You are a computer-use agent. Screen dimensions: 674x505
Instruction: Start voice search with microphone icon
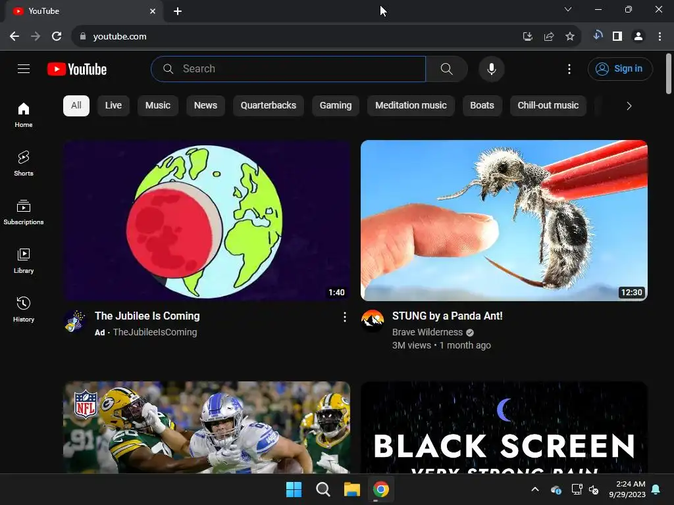point(491,68)
